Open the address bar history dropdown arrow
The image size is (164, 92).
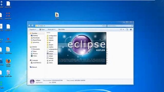pos(103,26)
